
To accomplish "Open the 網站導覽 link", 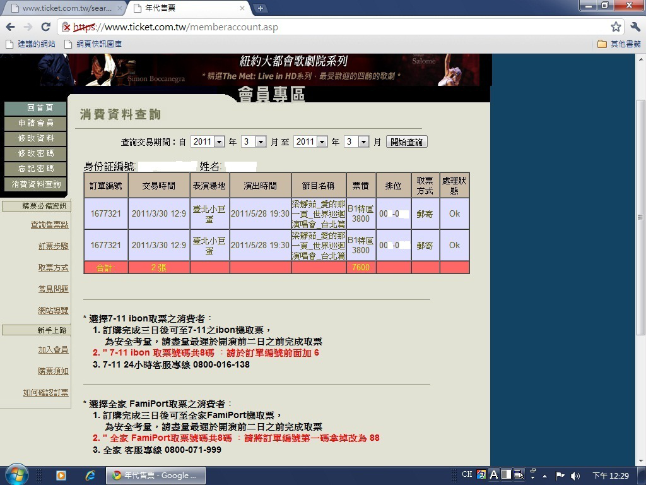I will click(54, 311).
